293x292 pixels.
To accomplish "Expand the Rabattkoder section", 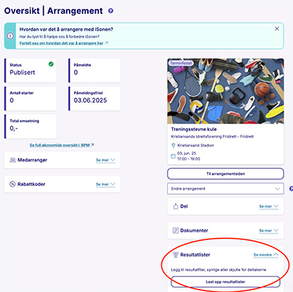I will coord(105,184).
